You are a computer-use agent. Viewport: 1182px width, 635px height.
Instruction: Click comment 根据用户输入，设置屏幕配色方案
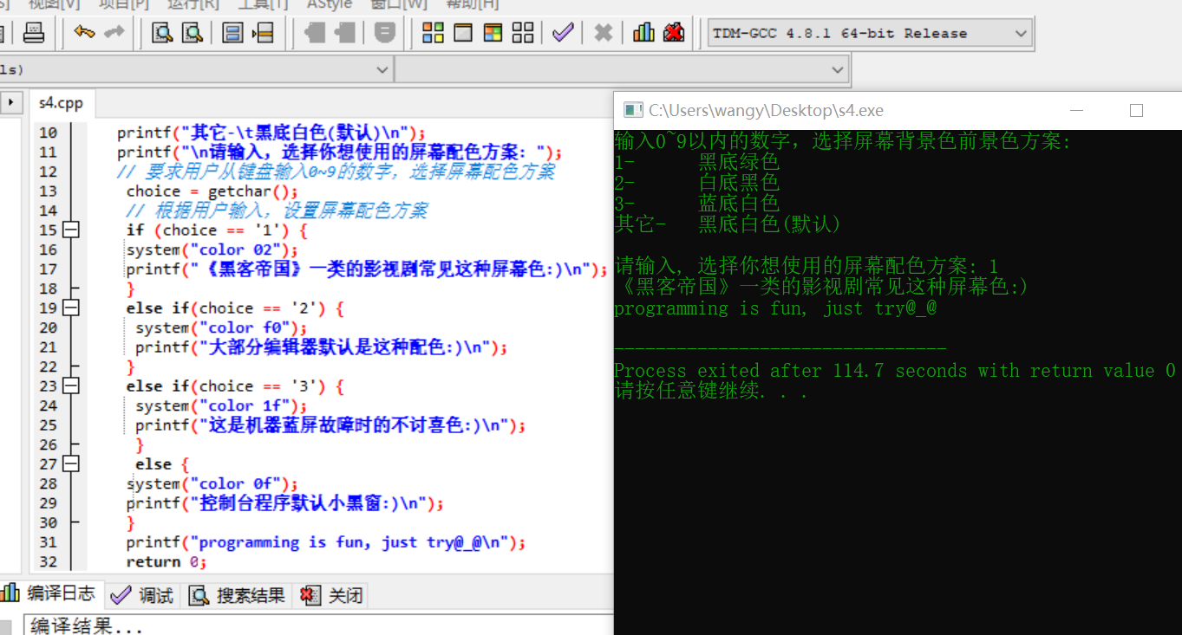click(x=277, y=211)
